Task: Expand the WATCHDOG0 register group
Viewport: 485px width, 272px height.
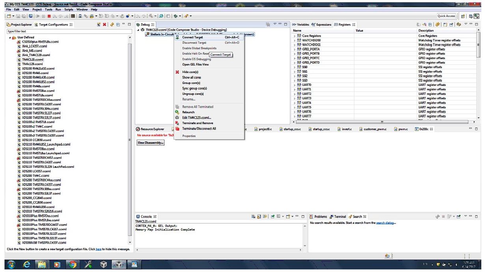Action: click(x=295, y=40)
